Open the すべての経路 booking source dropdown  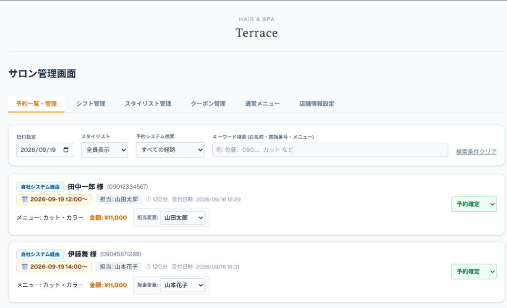[x=170, y=150]
